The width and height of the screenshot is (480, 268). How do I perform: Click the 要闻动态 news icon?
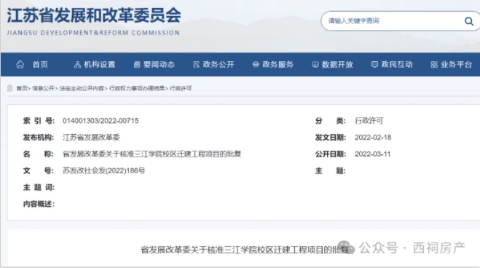[137, 65]
